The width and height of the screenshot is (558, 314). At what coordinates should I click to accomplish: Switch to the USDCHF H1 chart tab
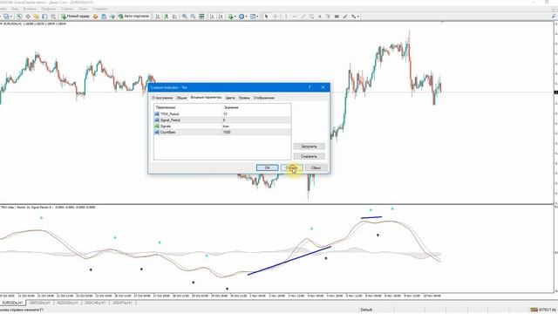click(95, 303)
